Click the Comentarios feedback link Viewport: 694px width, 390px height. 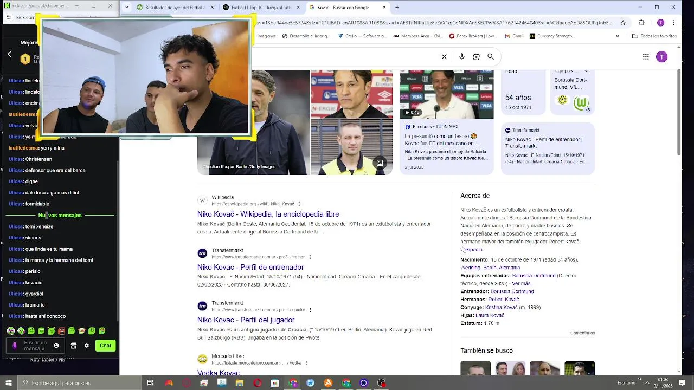coord(582,333)
